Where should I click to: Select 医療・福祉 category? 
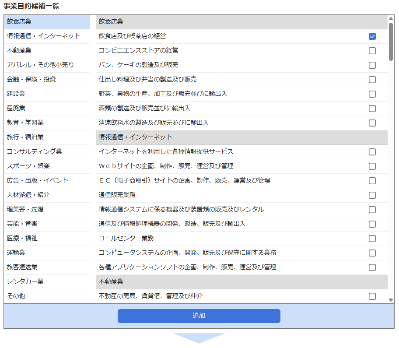(22, 238)
